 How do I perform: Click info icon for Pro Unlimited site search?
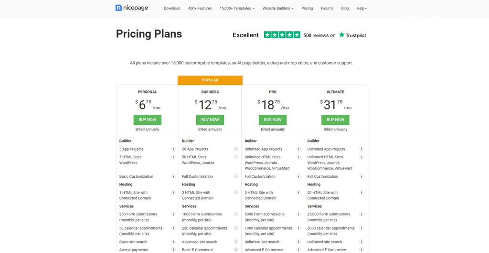[x=298, y=242]
